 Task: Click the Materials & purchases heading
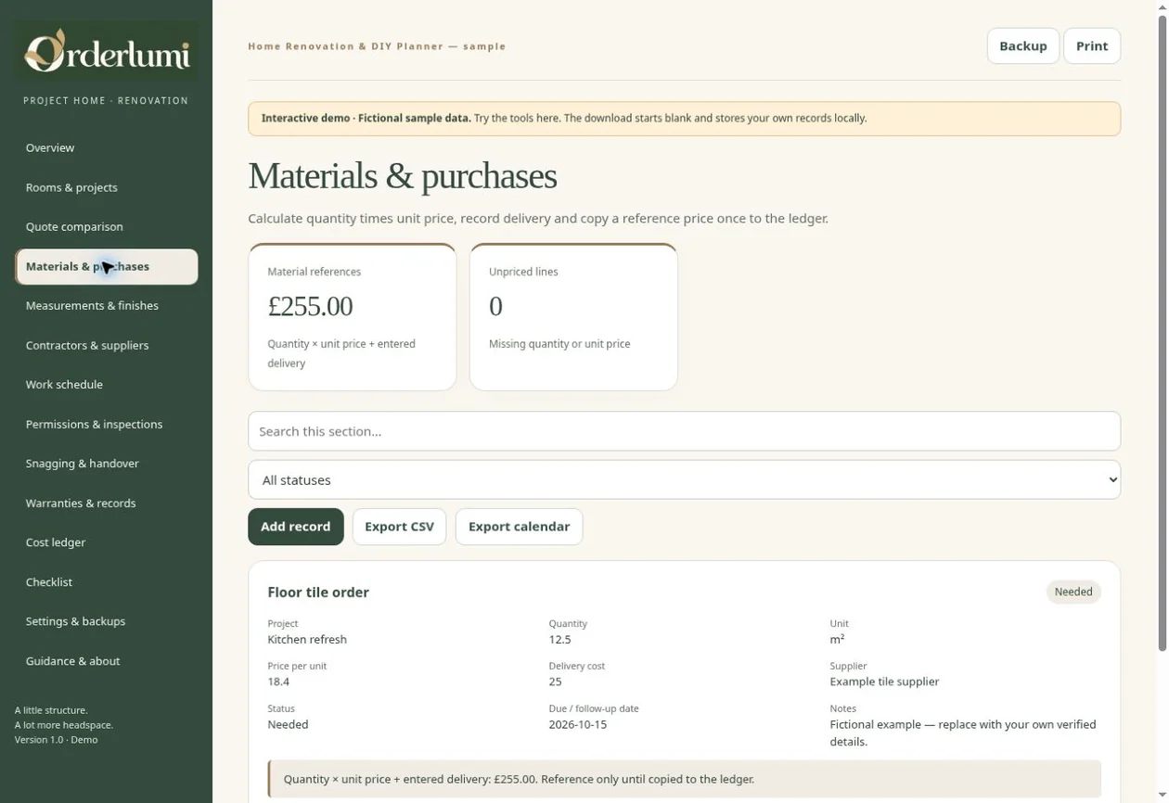[x=402, y=176]
